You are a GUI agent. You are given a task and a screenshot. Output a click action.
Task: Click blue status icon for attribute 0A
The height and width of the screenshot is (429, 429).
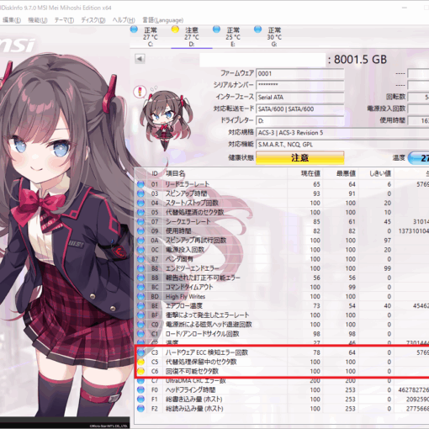[x=140, y=241]
